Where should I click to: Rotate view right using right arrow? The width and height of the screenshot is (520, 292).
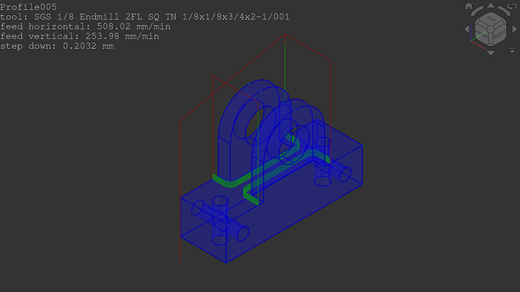515,29
